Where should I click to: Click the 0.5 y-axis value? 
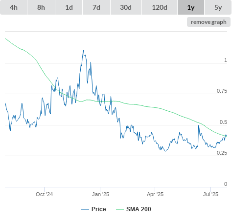click(223, 122)
